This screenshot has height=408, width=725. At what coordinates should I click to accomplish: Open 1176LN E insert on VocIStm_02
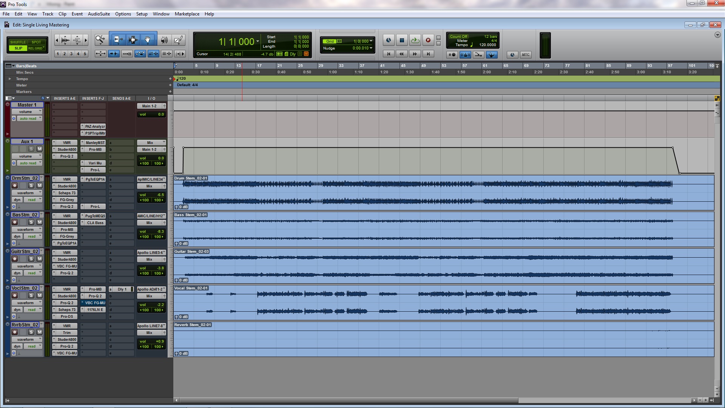93,310
